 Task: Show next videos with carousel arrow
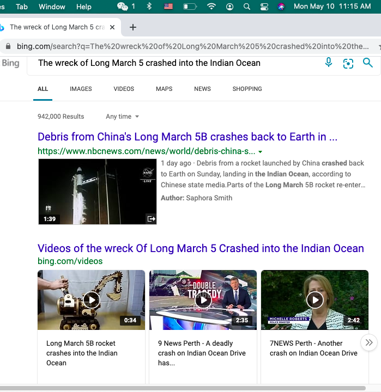pos(369,342)
